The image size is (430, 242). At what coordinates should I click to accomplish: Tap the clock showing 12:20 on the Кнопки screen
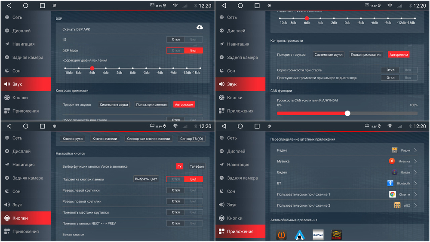tap(205, 126)
